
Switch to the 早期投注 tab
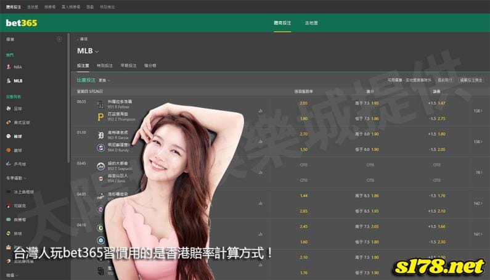128,66
